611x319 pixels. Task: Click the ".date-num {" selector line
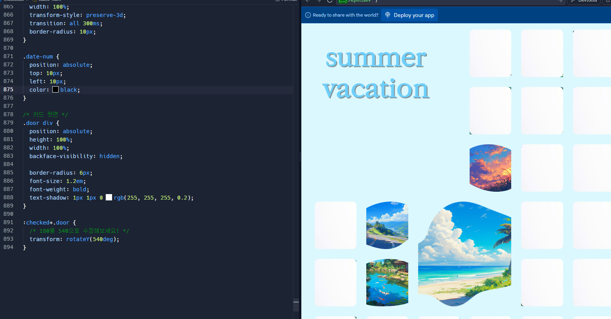coord(41,57)
